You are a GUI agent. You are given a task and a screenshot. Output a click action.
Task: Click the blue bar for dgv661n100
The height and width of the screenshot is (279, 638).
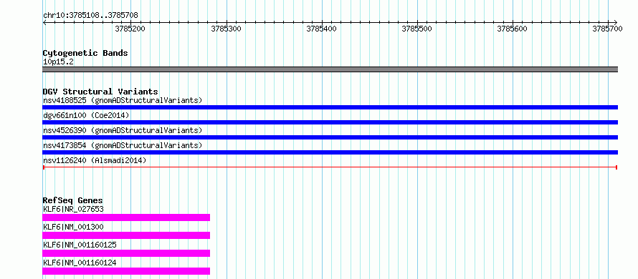(x=330, y=122)
